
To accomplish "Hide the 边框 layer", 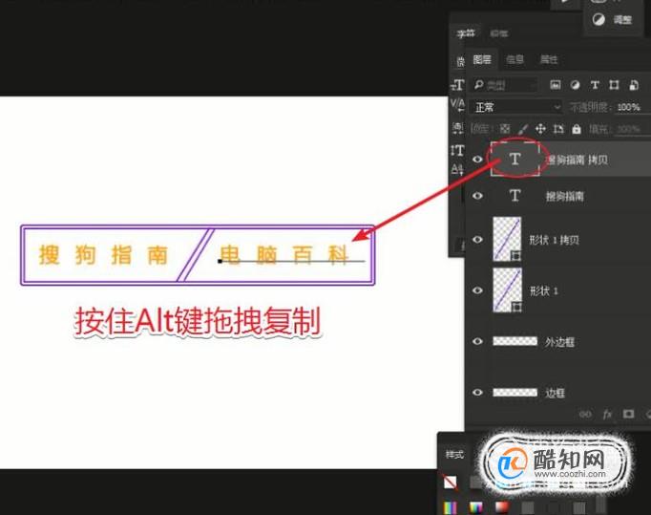I will pyautogui.click(x=477, y=392).
